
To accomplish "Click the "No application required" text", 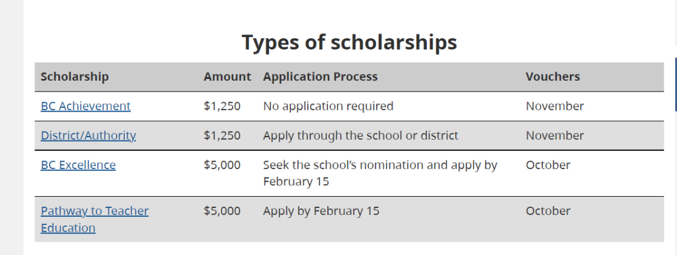I will point(328,106).
